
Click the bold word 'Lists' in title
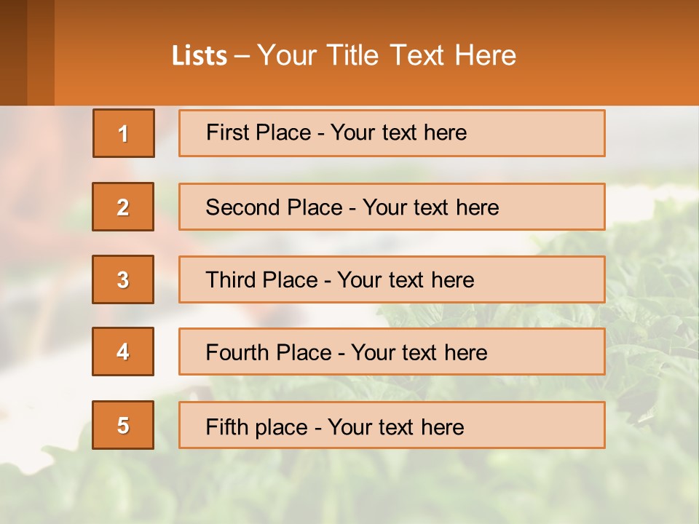200,55
